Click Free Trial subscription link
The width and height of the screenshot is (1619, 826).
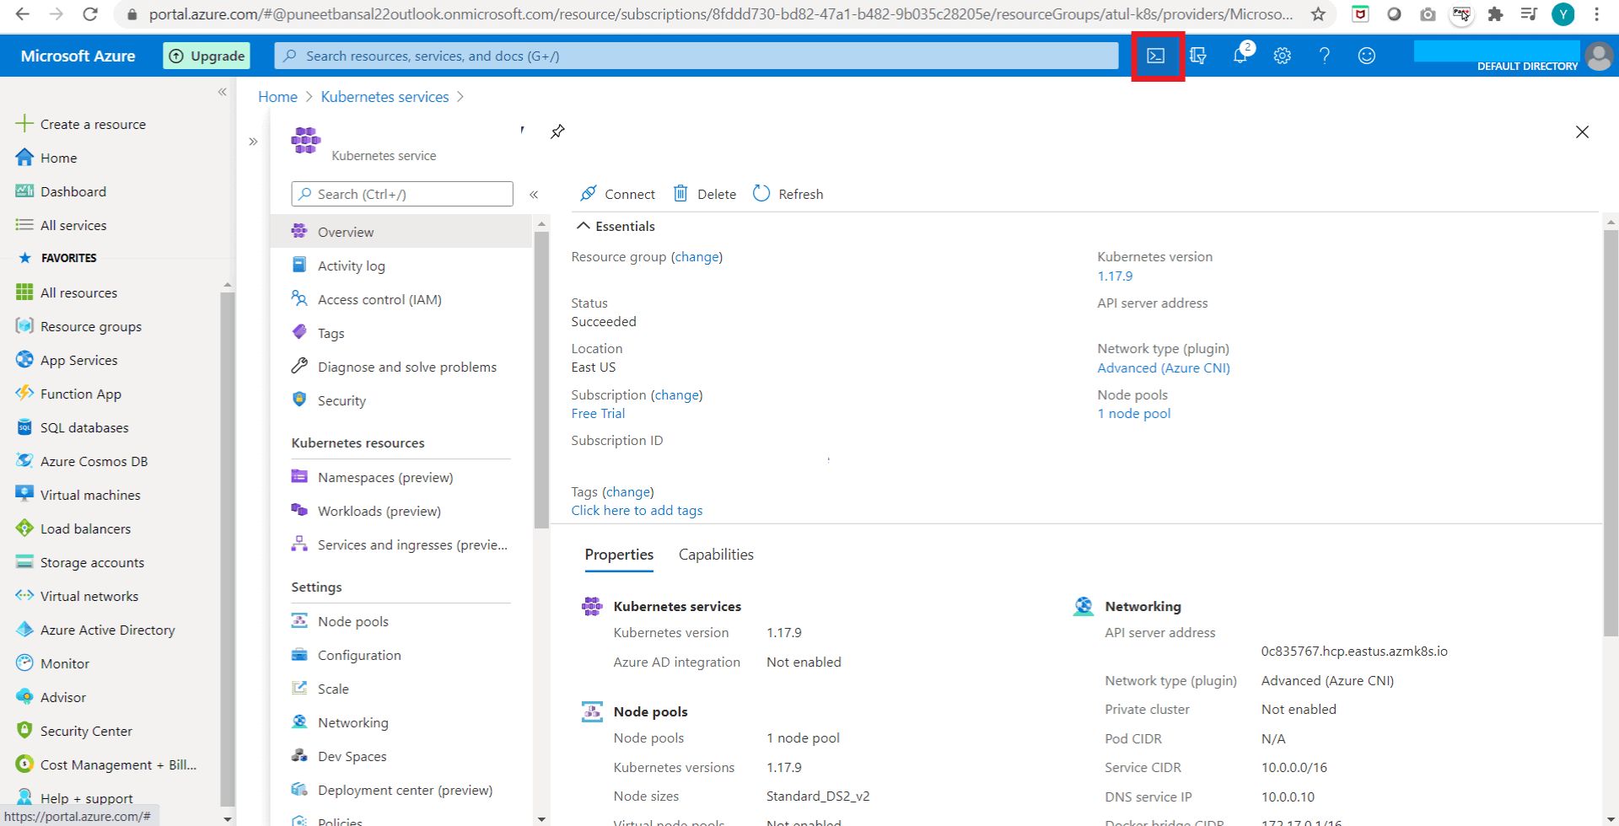(x=598, y=413)
